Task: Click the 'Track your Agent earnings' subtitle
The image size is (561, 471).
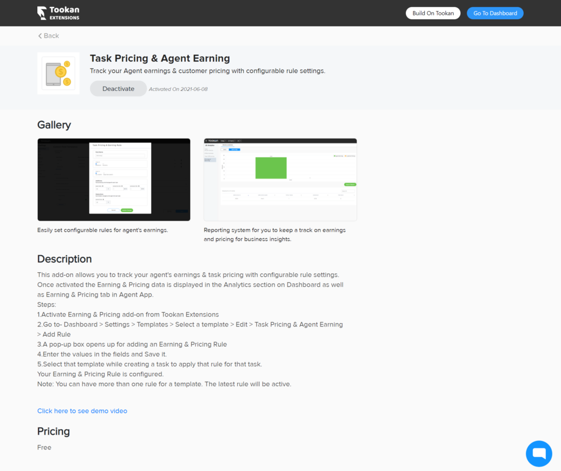Action: point(208,71)
